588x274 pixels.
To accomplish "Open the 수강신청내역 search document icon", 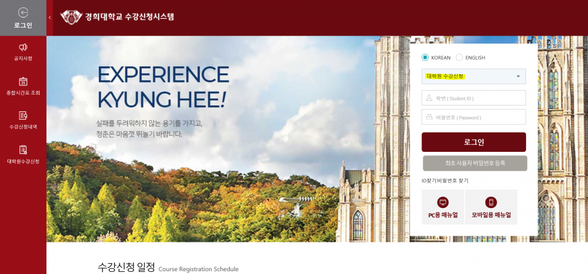I will click(23, 115).
